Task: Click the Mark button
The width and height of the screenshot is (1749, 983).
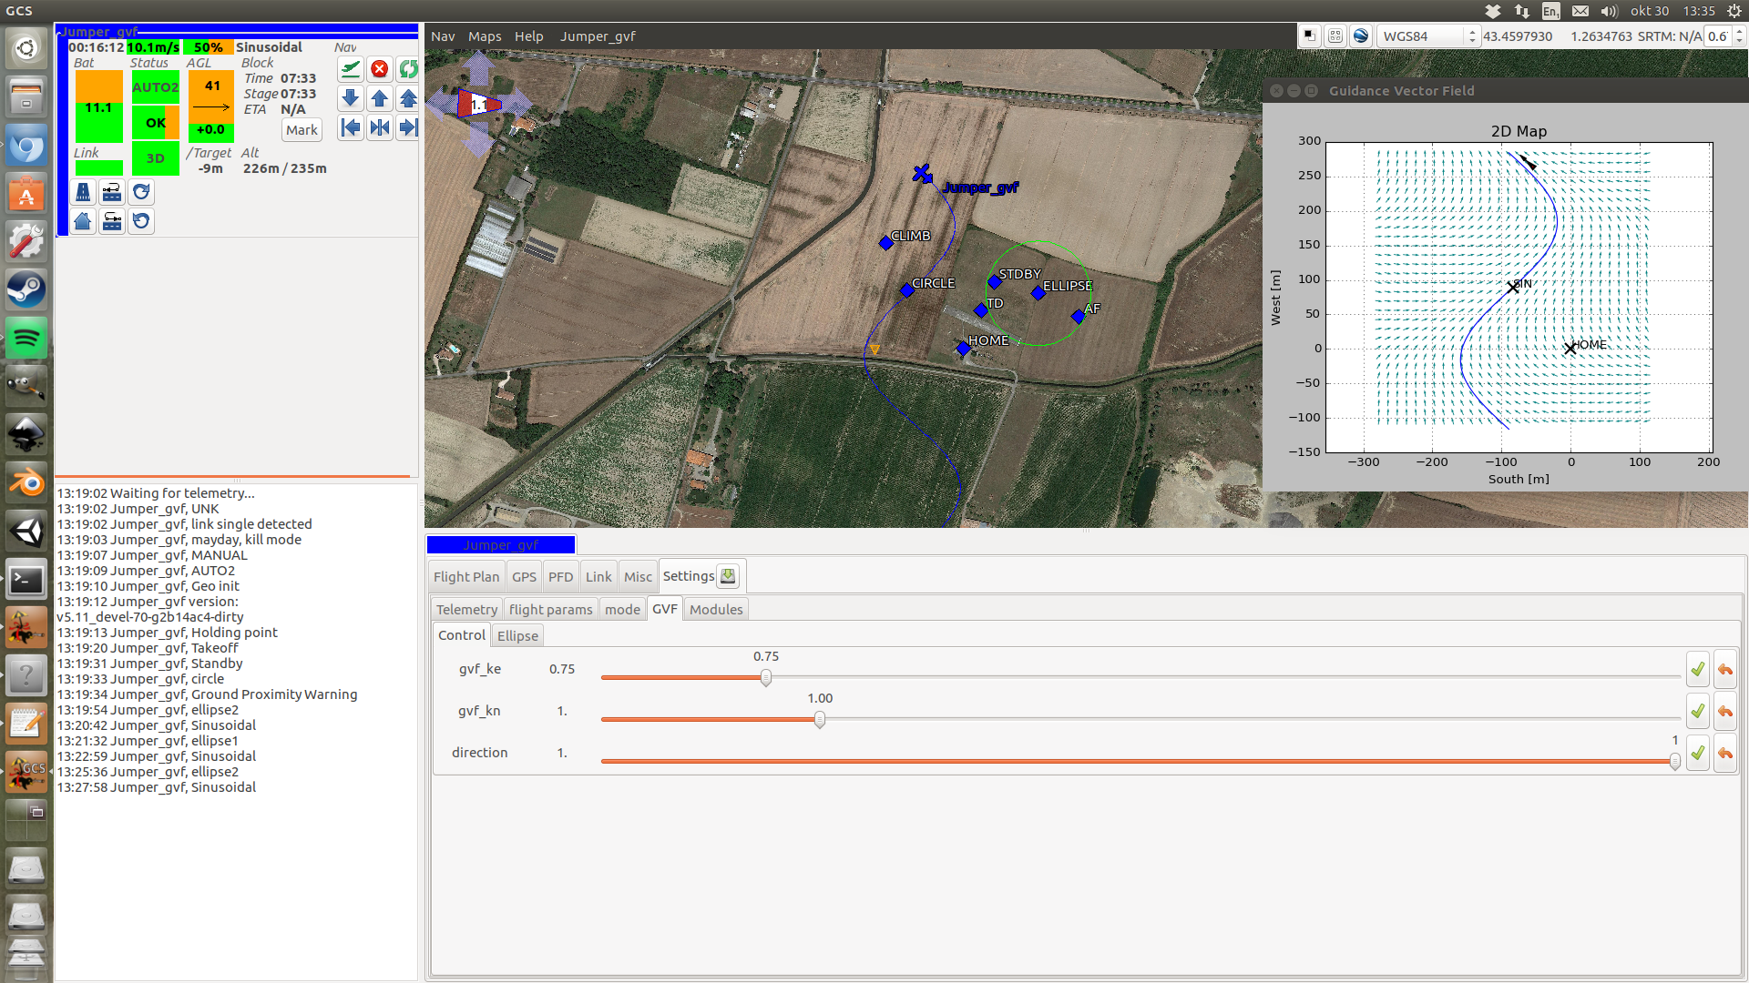Action: [x=302, y=130]
